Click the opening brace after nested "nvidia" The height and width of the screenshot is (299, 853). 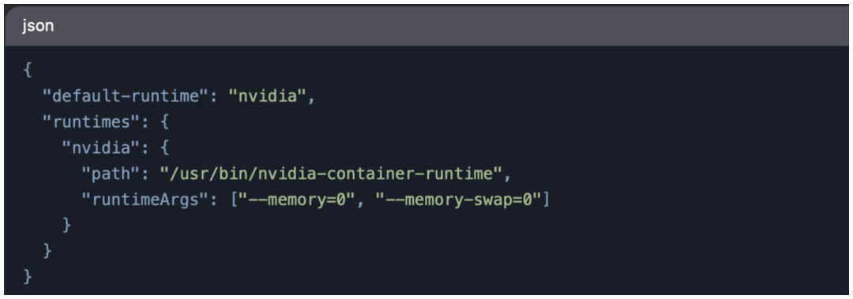pos(164,148)
